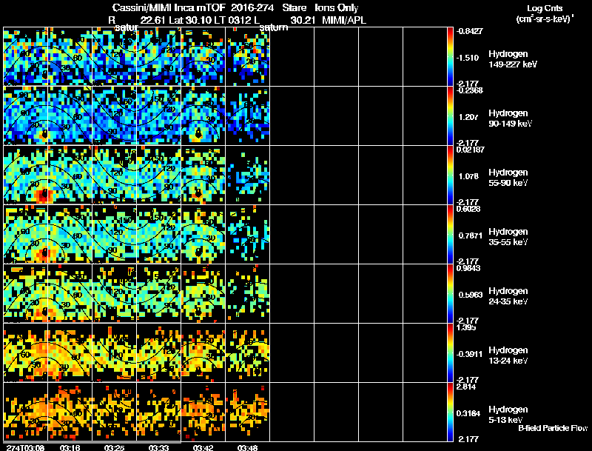Click the 'Lat 30.10' text
The width and height of the screenshot is (592, 451).
tap(190, 20)
